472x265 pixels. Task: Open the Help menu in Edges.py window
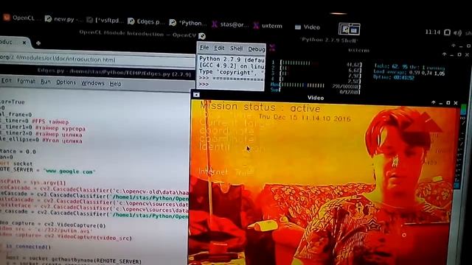(115, 83)
